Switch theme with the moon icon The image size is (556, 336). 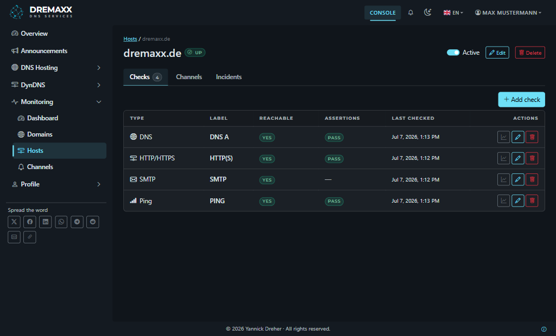(x=428, y=13)
